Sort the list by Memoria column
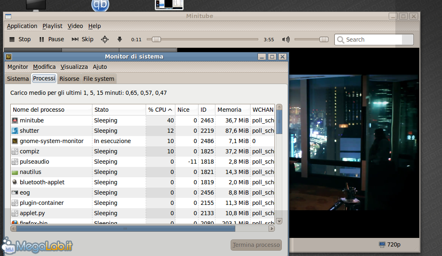442x256 pixels. [232, 110]
